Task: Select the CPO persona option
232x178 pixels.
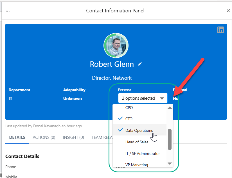Action: (129, 108)
